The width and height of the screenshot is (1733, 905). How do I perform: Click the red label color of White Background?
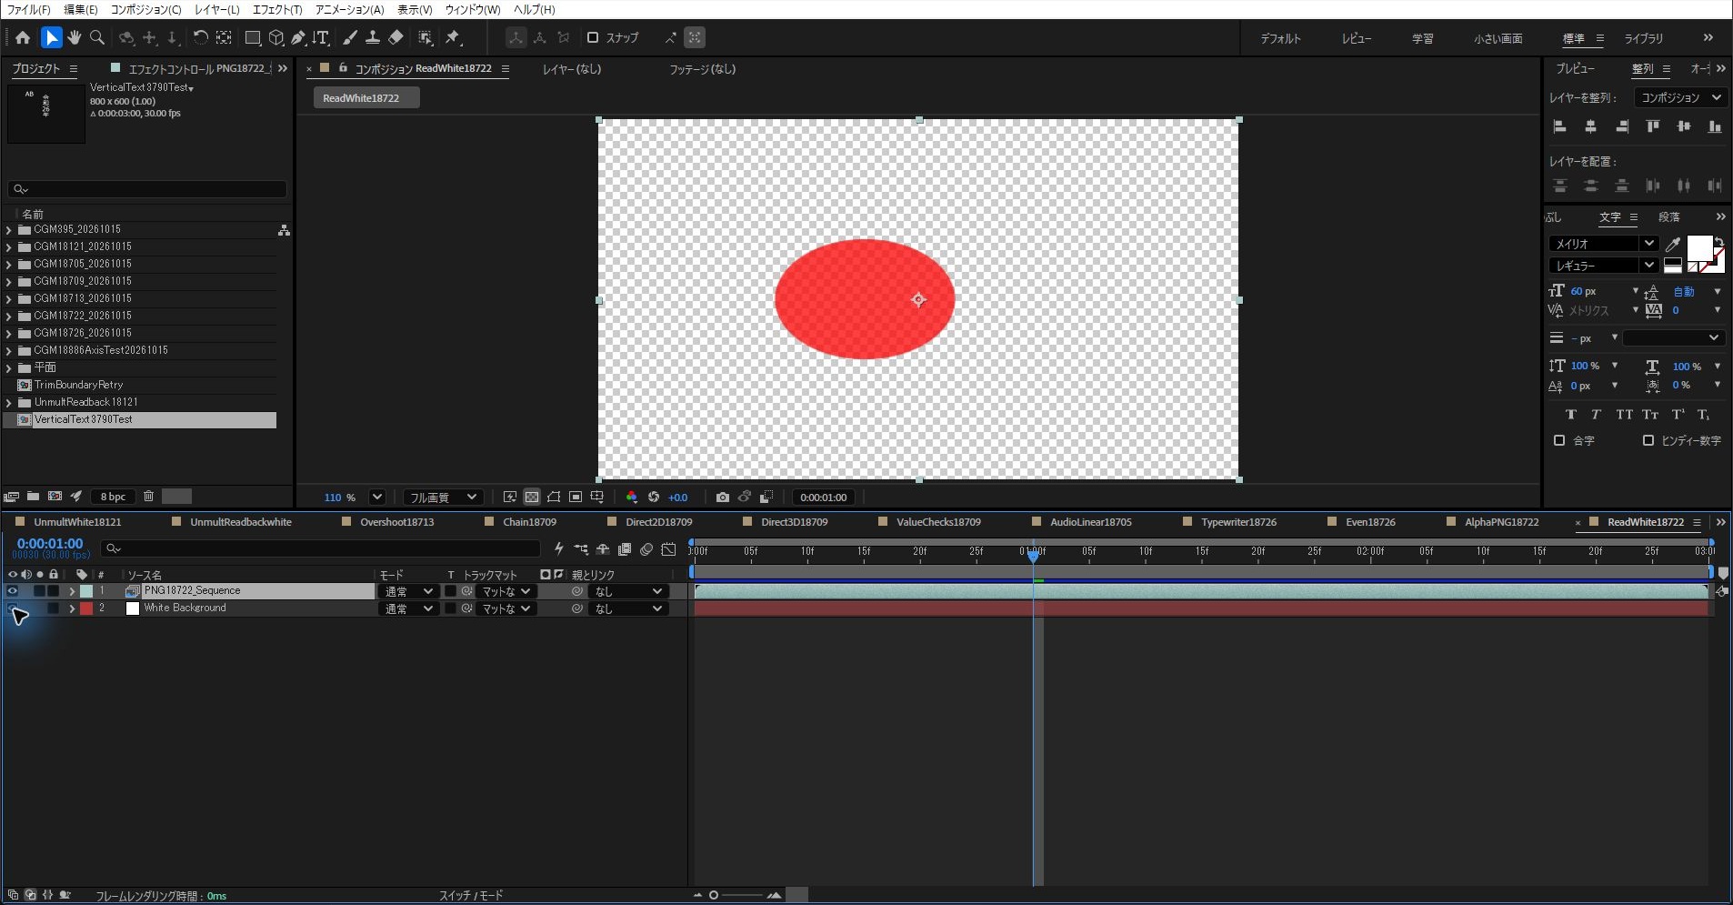(86, 608)
